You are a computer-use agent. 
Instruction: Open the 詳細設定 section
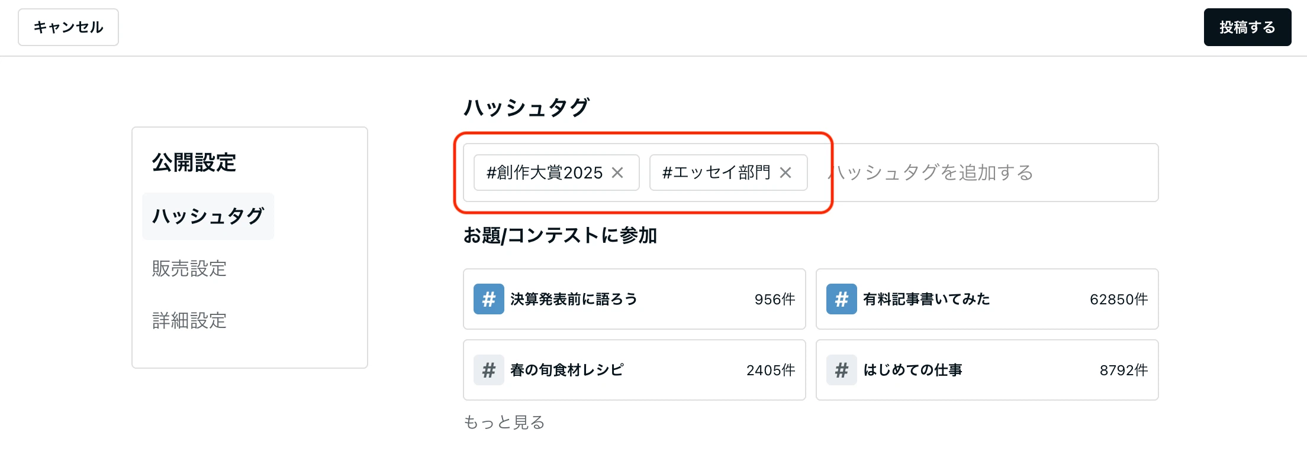click(x=189, y=321)
